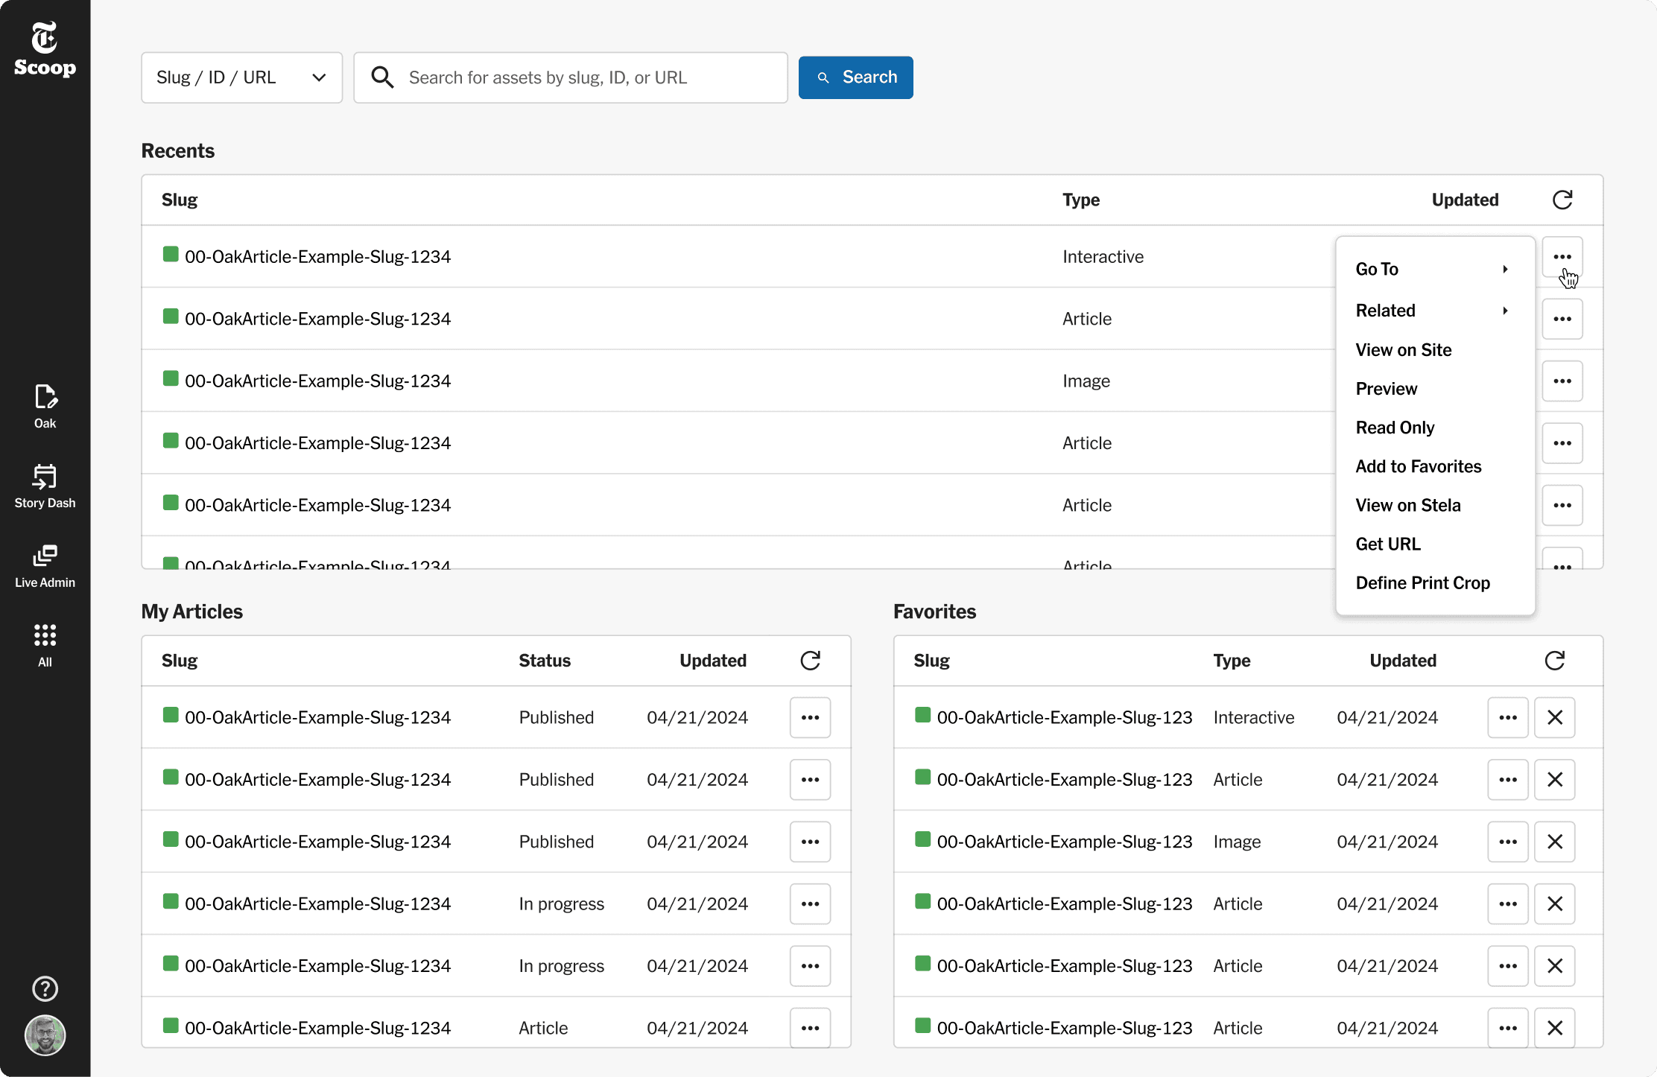Refresh the Favorites table
The height and width of the screenshot is (1077, 1657).
pyautogui.click(x=1554, y=660)
